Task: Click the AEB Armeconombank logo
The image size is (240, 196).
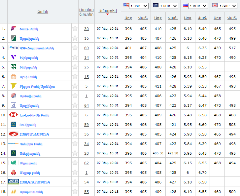Action: [x=14, y=182]
